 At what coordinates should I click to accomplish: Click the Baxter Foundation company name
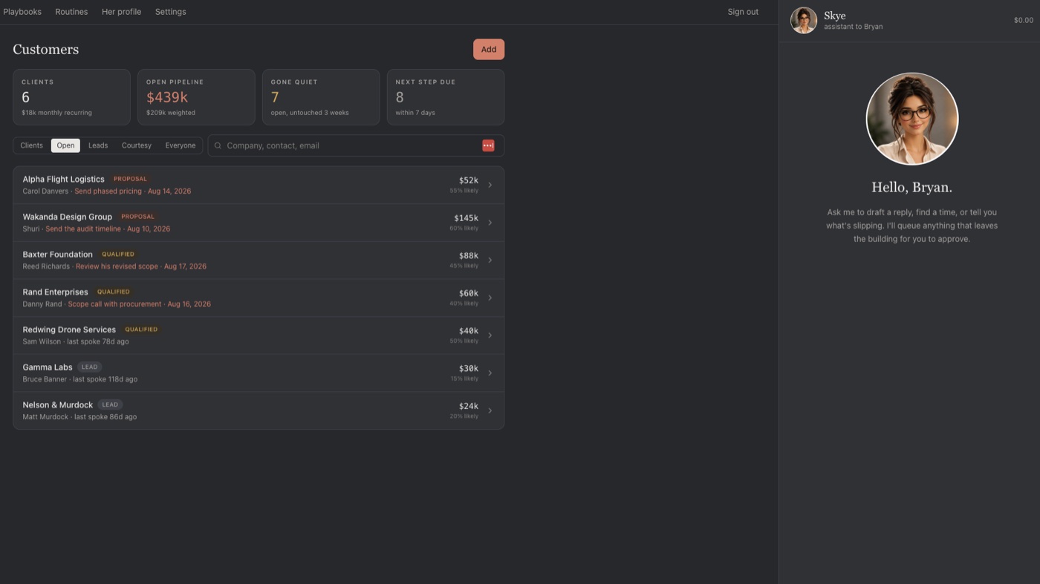(x=57, y=255)
